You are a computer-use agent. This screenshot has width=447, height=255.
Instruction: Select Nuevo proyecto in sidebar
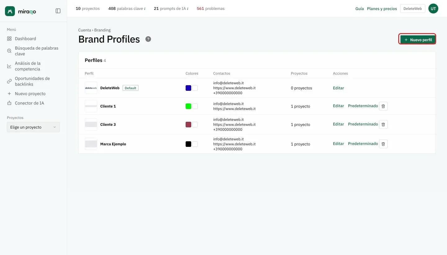pyautogui.click(x=26, y=94)
